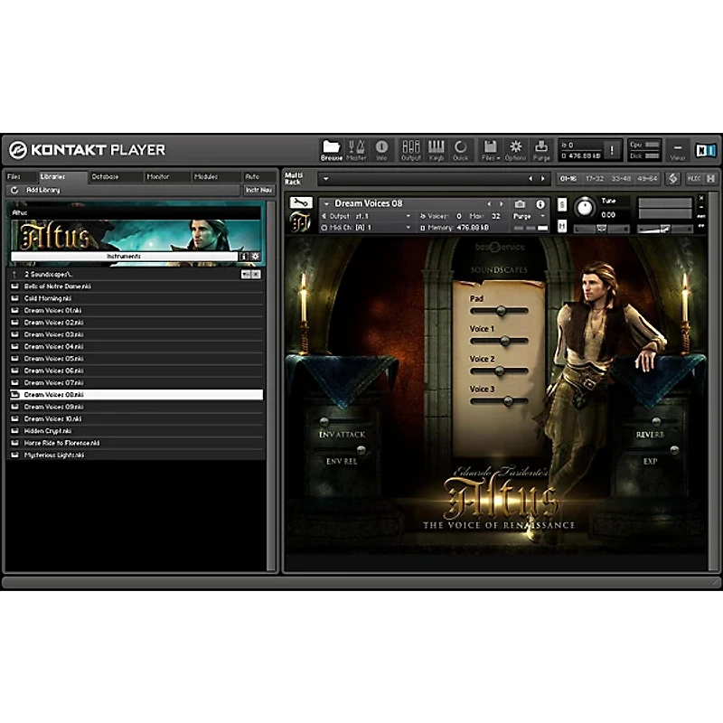The width and height of the screenshot is (723, 723).
Task: Toggle the on-screen Keyb keyboard
Action: tap(436, 150)
